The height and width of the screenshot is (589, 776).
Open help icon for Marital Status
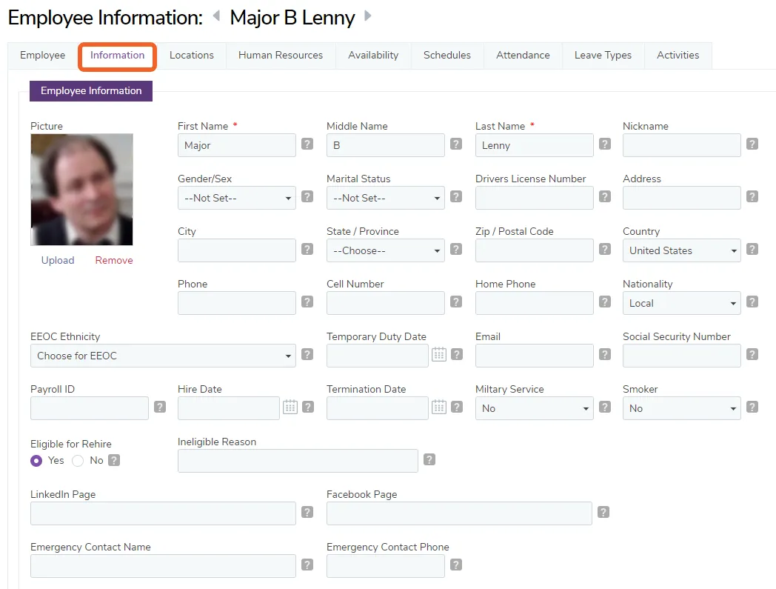click(456, 196)
